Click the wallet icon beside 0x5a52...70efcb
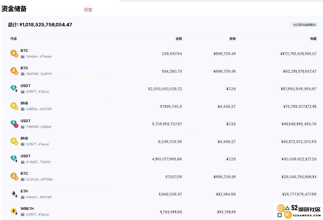This screenshot has width=323, height=220. (23, 162)
